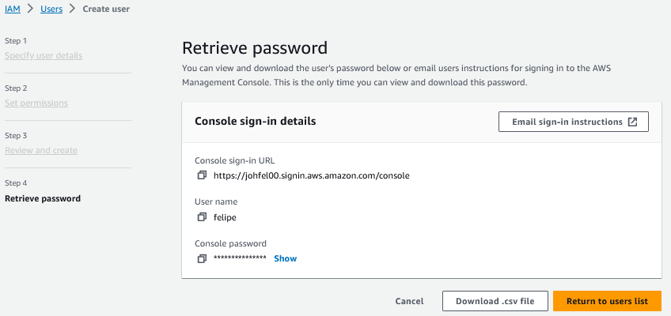Copy the console sign-in URL
Screen dimensions: 671x316
(202, 175)
